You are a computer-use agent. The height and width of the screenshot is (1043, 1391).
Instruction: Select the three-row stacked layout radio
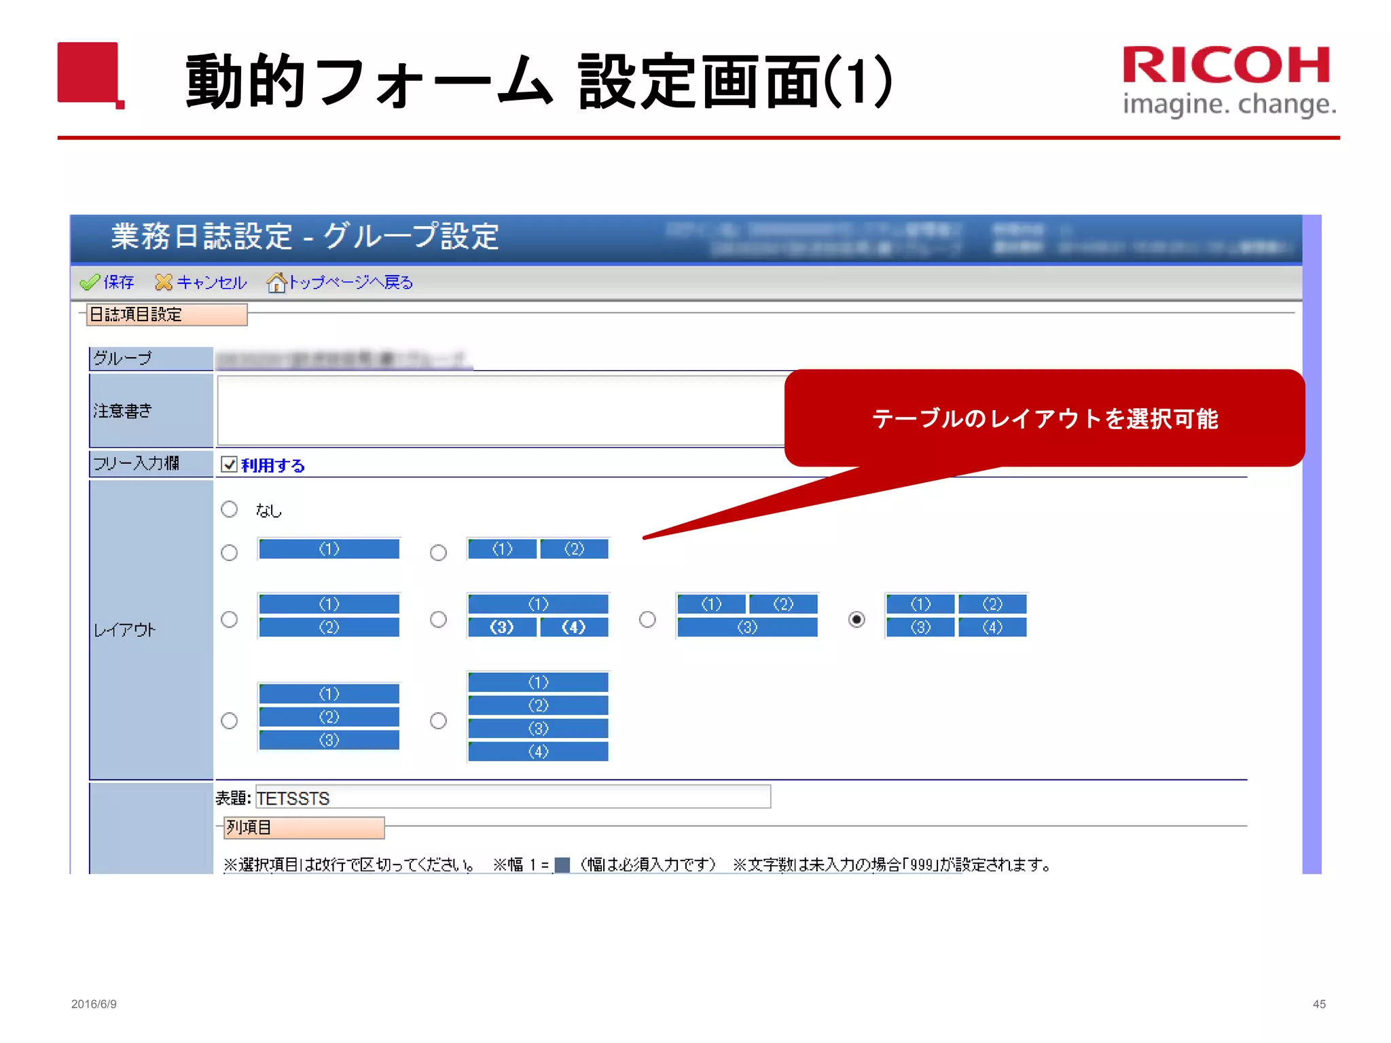(x=230, y=720)
